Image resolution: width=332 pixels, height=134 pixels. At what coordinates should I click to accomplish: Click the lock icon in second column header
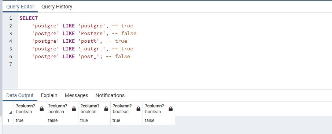pos(74,109)
